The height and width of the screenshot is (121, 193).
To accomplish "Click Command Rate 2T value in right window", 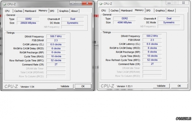I will [152, 64].
